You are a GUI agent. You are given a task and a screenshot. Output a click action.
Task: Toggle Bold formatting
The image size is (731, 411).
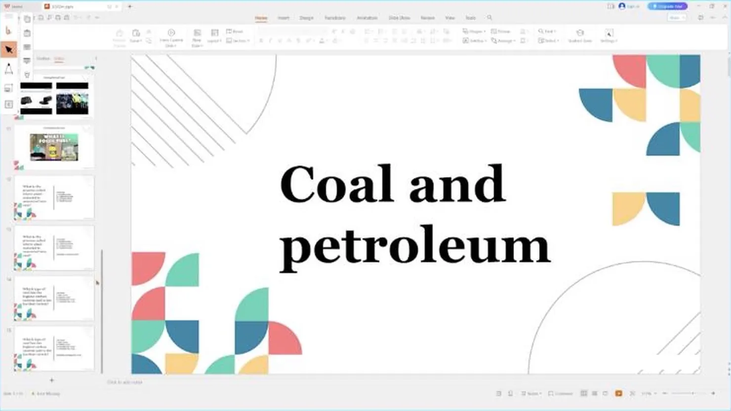(261, 41)
